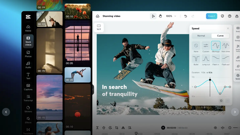Viewport: 240px width, 135px height.
Task: Click the crop icon in timeline toolbar
Action: click(117, 128)
